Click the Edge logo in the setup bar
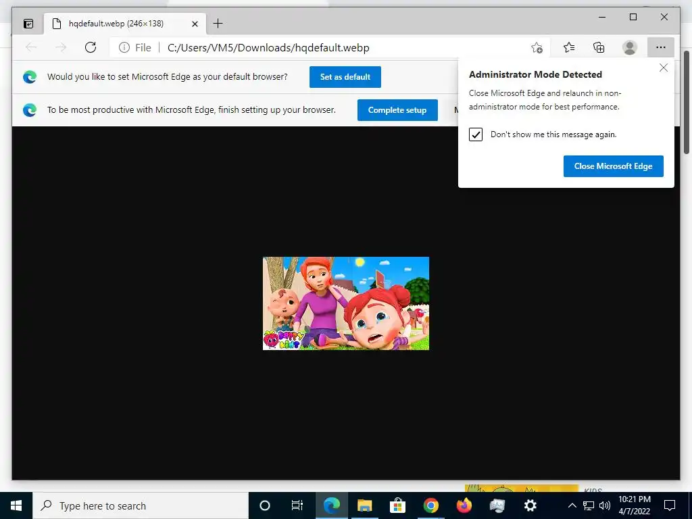Viewport: 692px width, 519px height. (x=30, y=110)
